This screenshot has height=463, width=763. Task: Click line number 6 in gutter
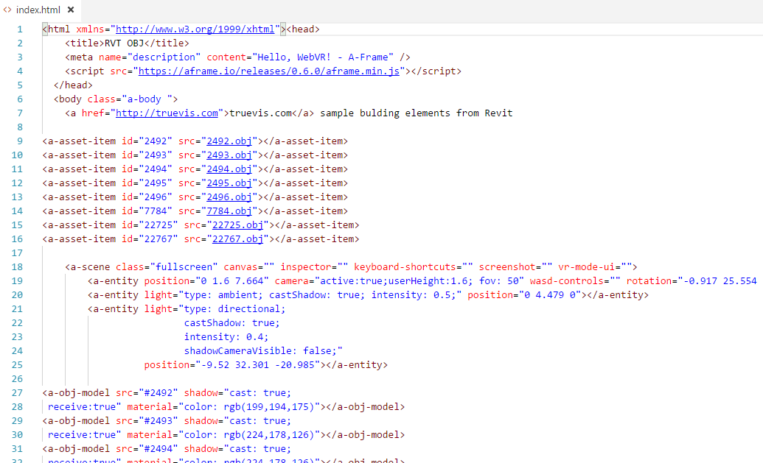click(20, 99)
